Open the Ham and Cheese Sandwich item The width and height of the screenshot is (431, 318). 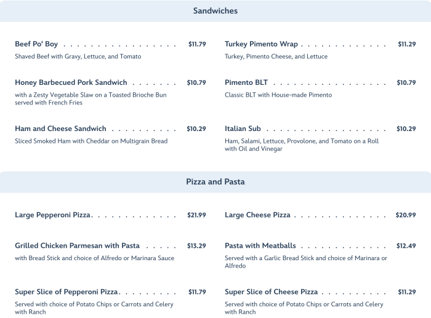[60, 129]
